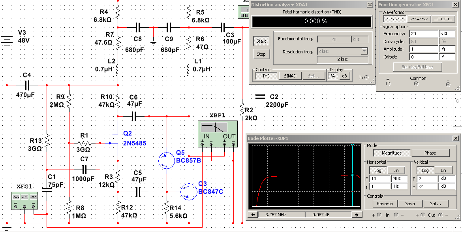The width and height of the screenshot is (462, 232).
Task: Move Bode plotter cursor right with arrow
Action: click(x=357, y=215)
